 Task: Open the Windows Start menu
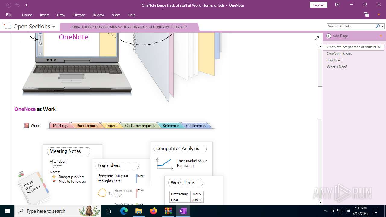7,211
